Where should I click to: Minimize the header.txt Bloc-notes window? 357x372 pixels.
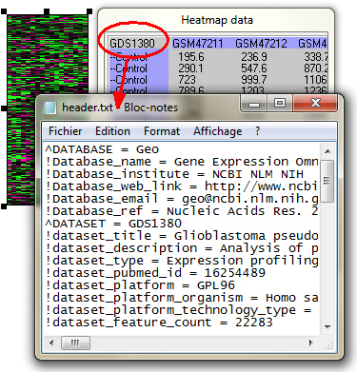254,104
